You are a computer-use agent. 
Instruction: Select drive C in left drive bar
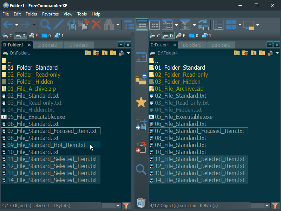(7, 36)
